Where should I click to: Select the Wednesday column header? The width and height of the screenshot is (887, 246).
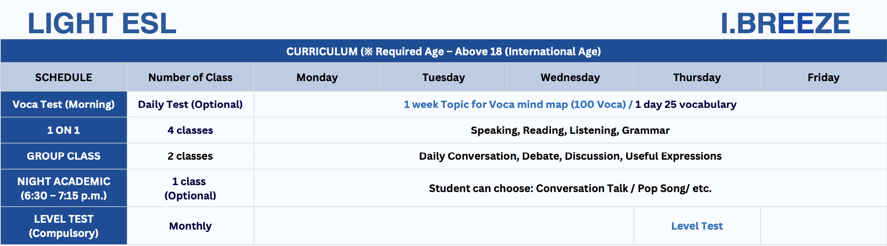[570, 78]
